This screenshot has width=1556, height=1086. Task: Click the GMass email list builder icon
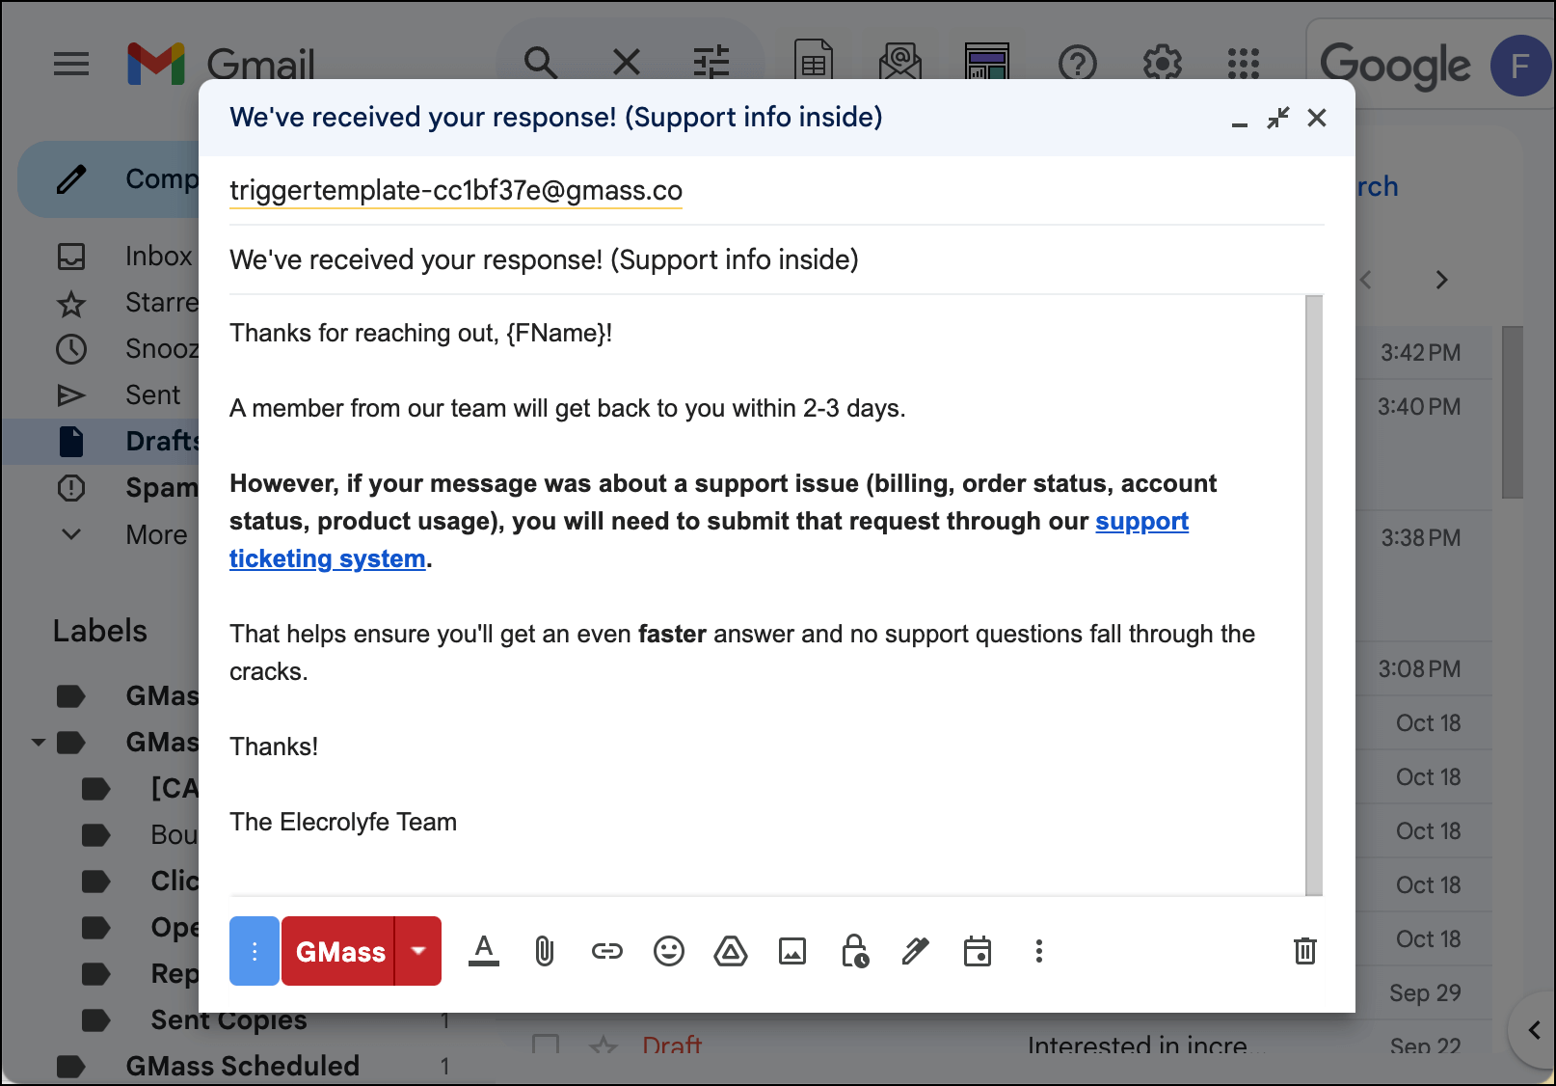(900, 64)
